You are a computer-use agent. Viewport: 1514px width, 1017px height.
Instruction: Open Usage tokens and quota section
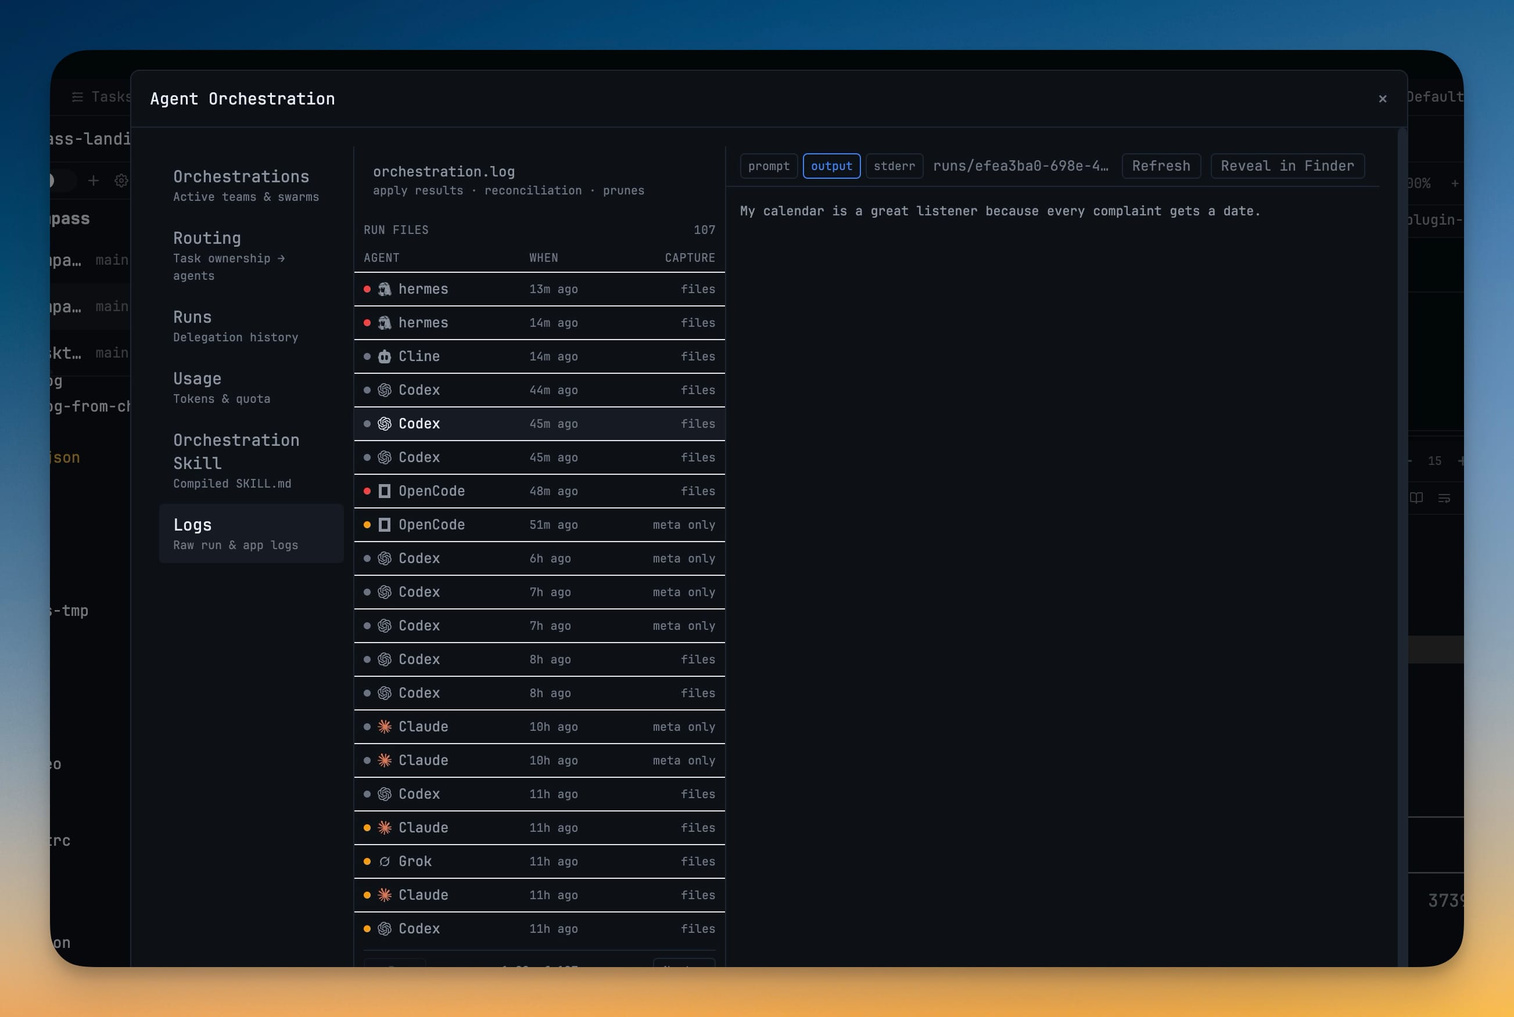(251, 388)
